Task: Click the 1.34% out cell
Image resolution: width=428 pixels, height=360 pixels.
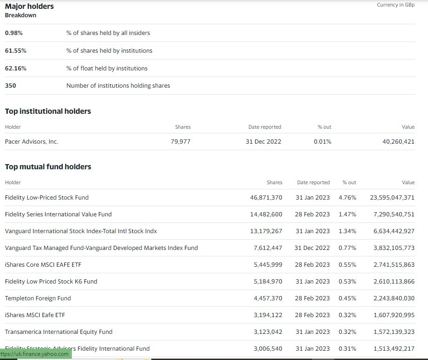Action: click(347, 231)
